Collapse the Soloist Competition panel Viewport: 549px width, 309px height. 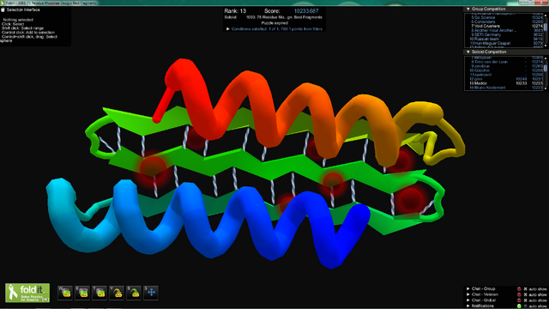coord(468,51)
